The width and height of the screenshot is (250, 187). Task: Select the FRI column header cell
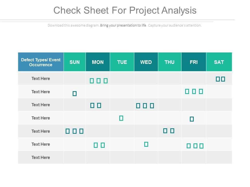pyautogui.click(x=193, y=62)
